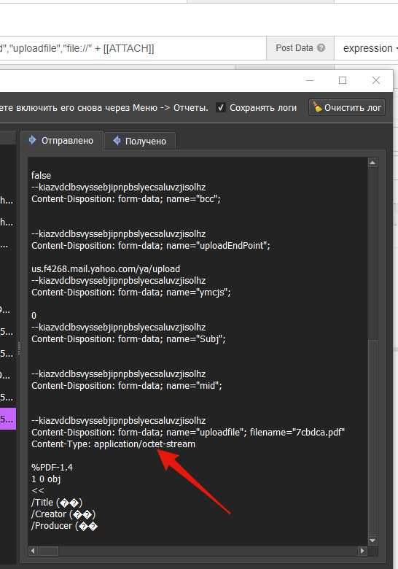Screen dimensions: 398x569
Task: Switch to the Получено tab
Action: (x=140, y=141)
